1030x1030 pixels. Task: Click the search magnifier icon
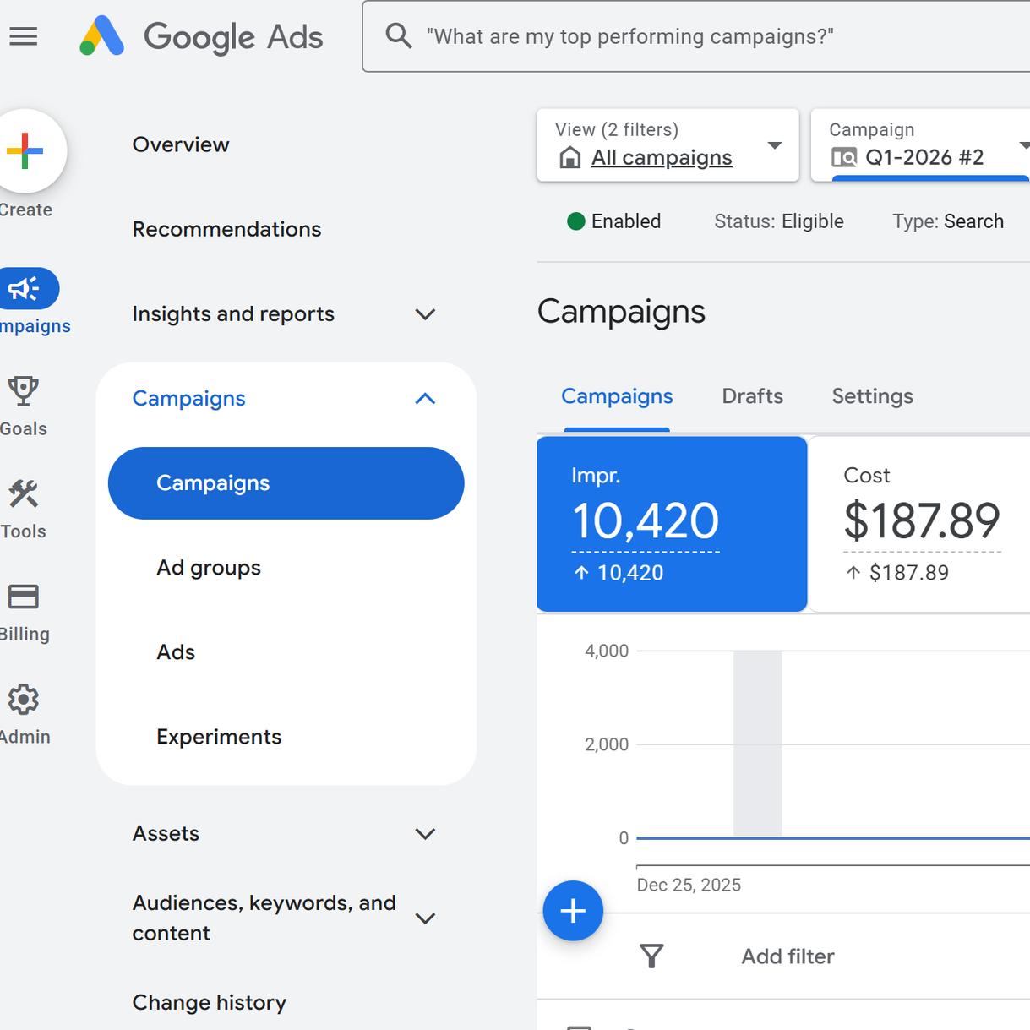(x=398, y=36)
